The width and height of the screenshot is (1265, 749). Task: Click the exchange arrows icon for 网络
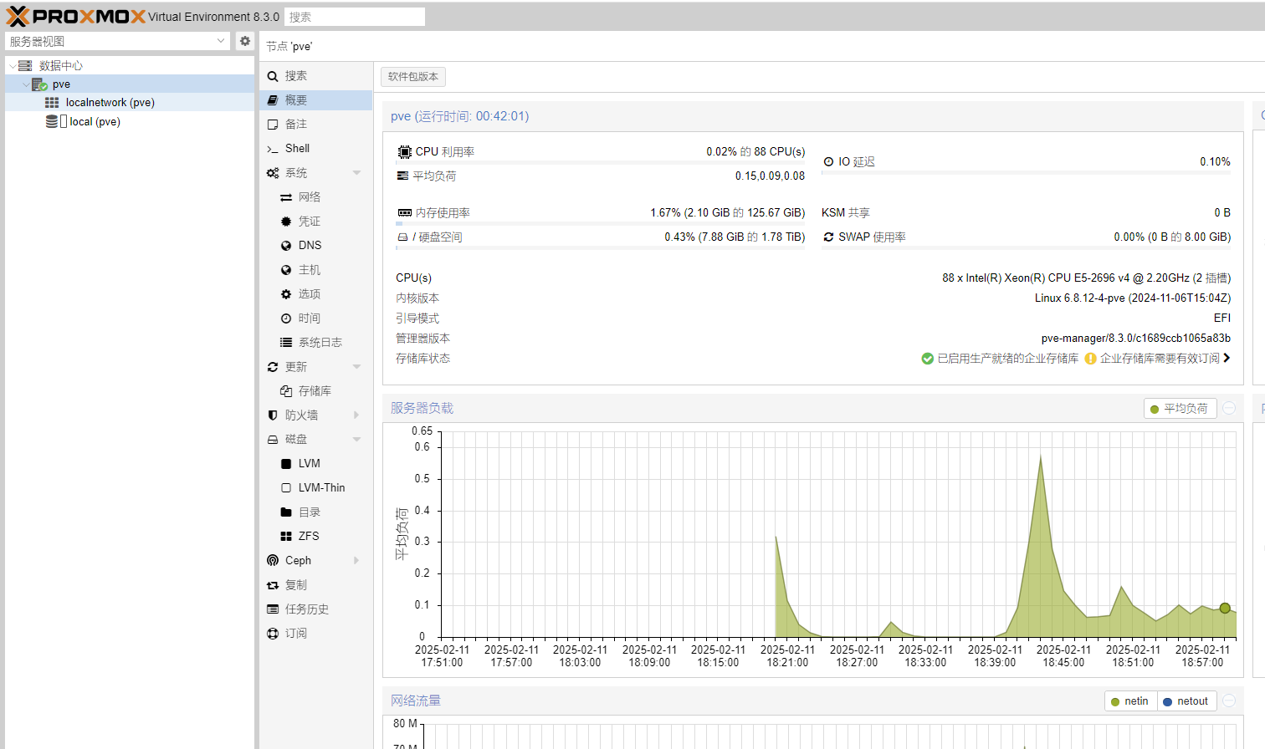286,197
